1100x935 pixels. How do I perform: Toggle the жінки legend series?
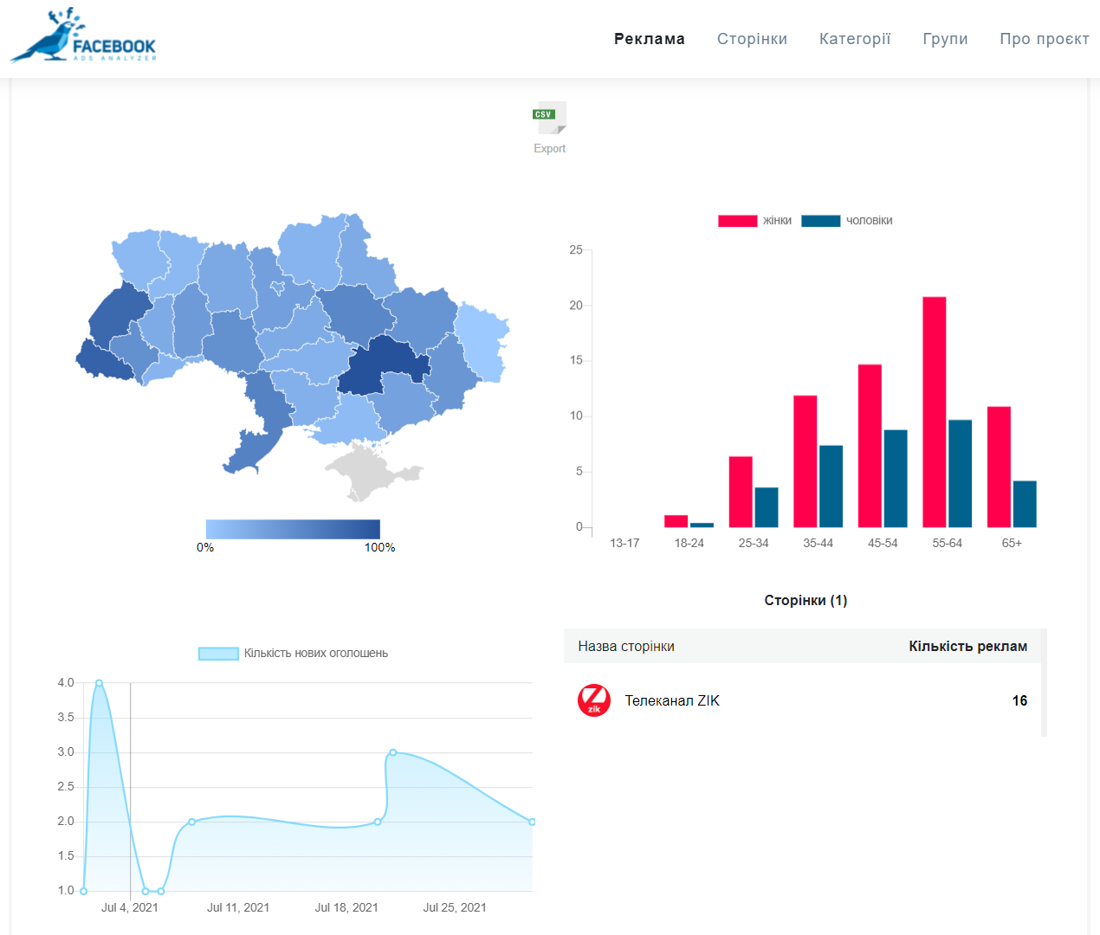click(x=754, y=221)
